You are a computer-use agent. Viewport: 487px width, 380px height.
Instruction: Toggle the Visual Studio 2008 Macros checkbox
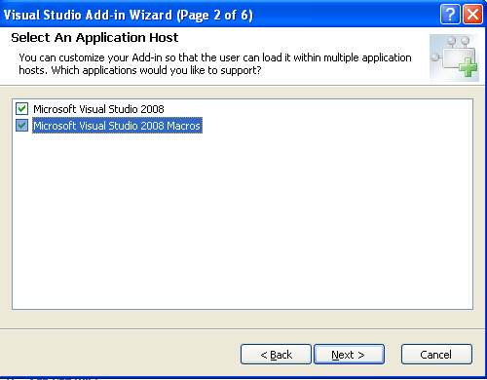[21, 126]
